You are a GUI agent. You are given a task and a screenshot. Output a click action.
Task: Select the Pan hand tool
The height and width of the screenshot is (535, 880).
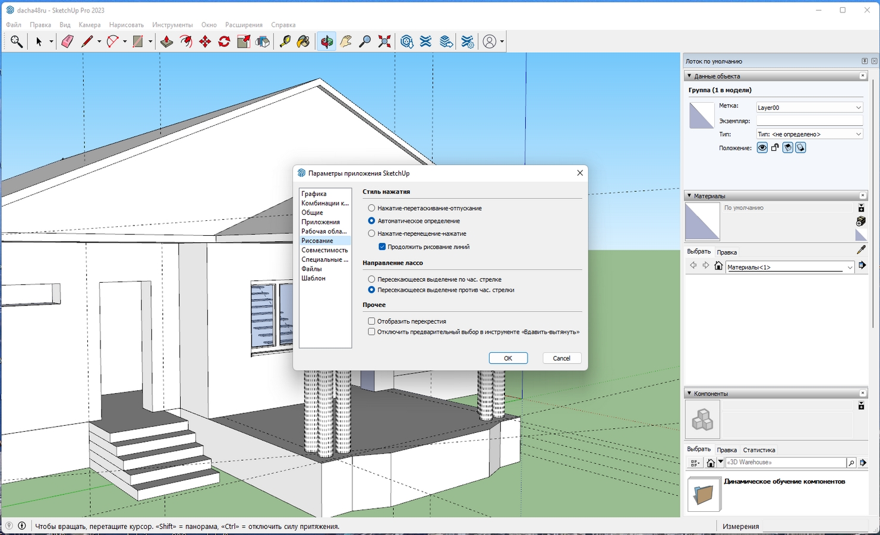[x=346, y=42]
